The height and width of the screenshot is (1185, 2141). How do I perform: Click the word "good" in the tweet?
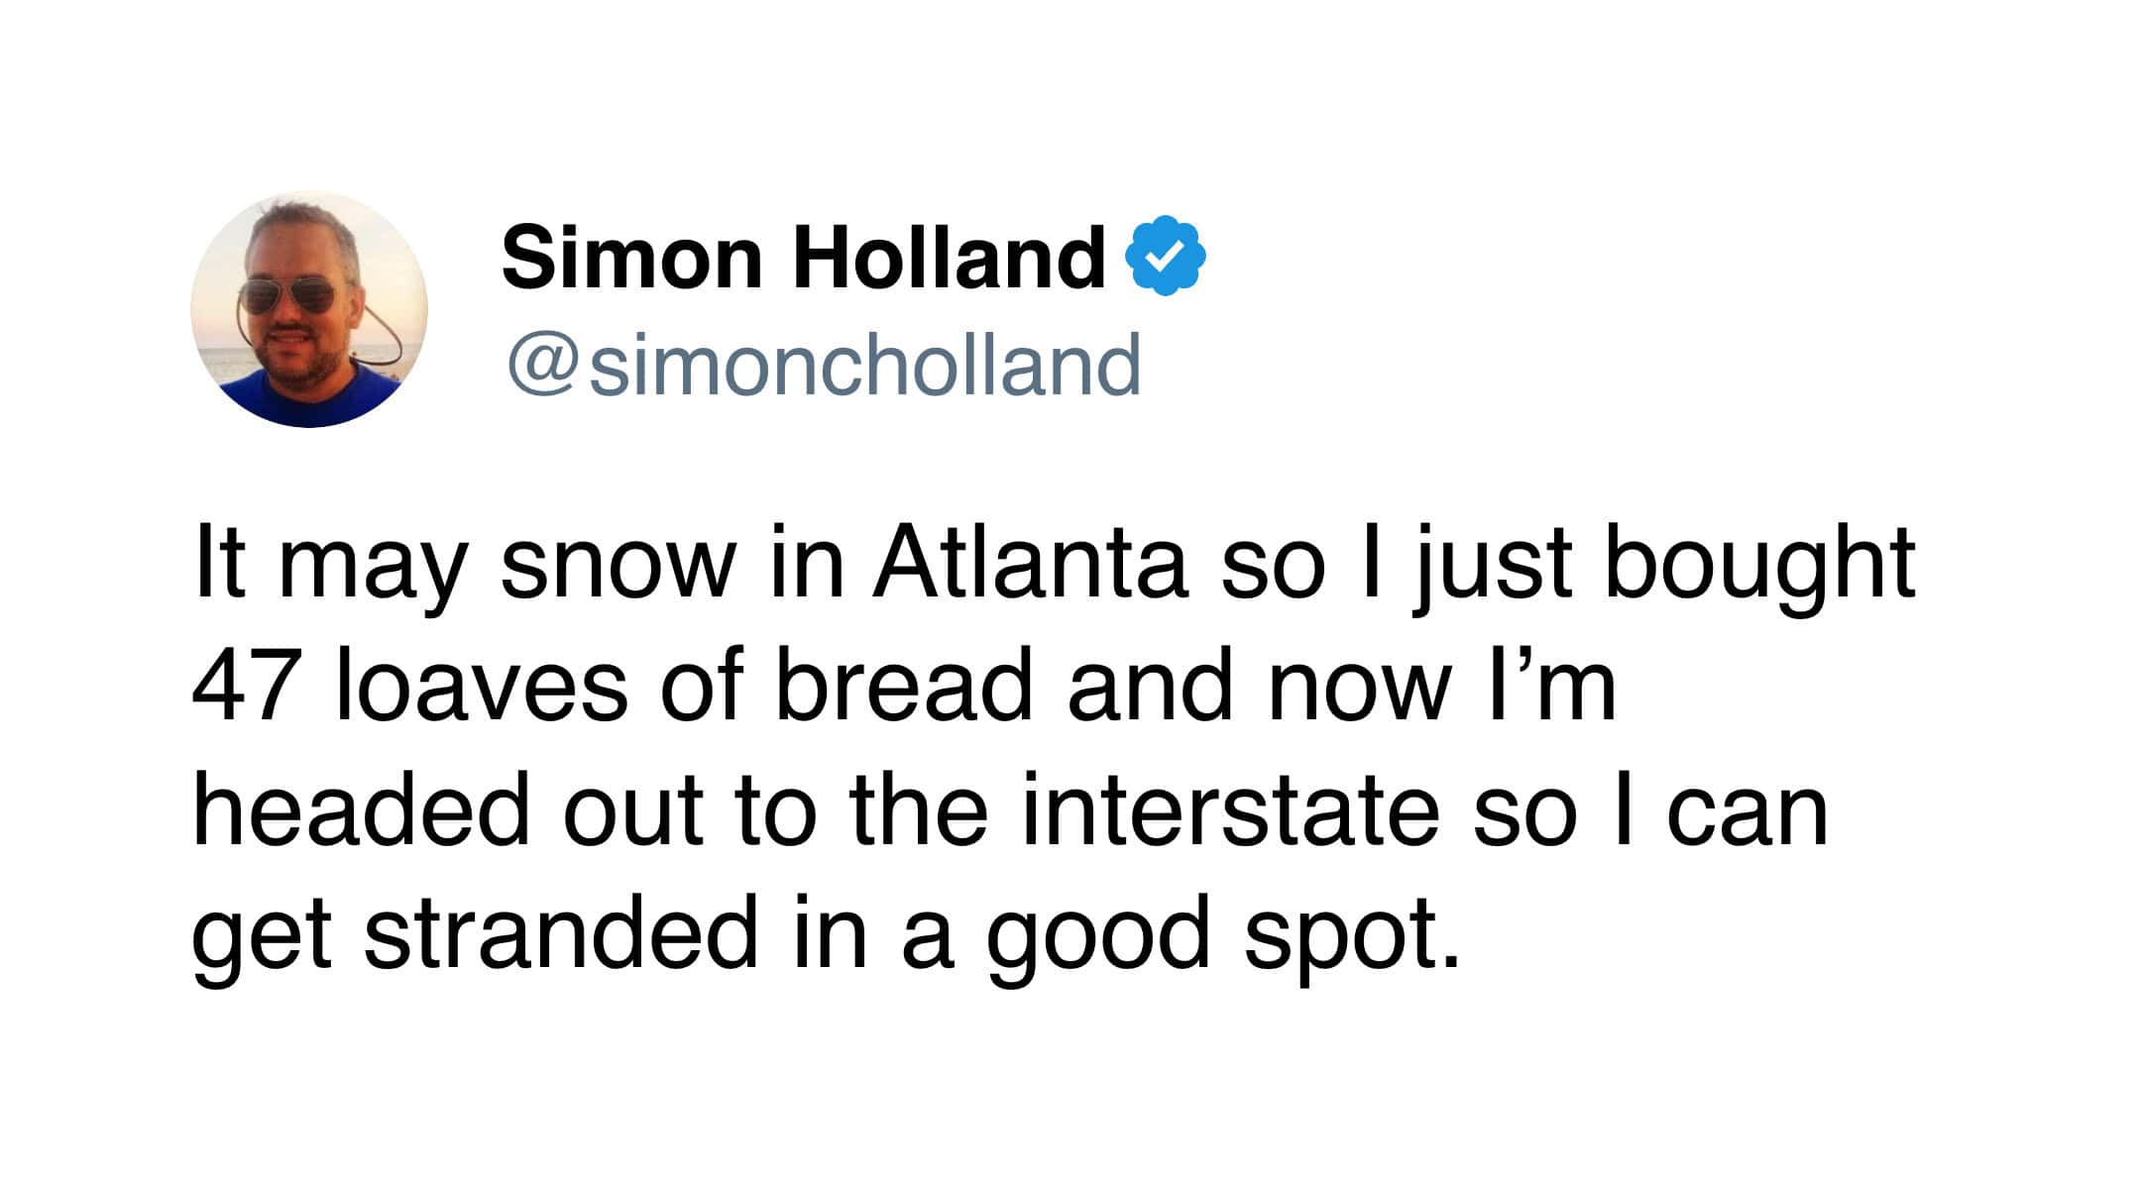(1098, 933)
